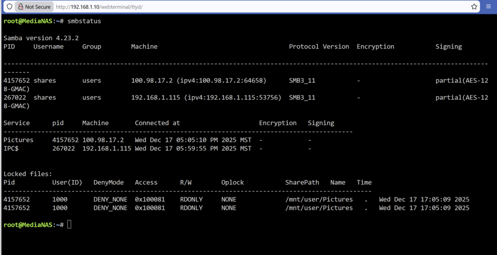497x255 pixels.
Task: Click the 'Time' column header
Action: (x=364, y=183)
